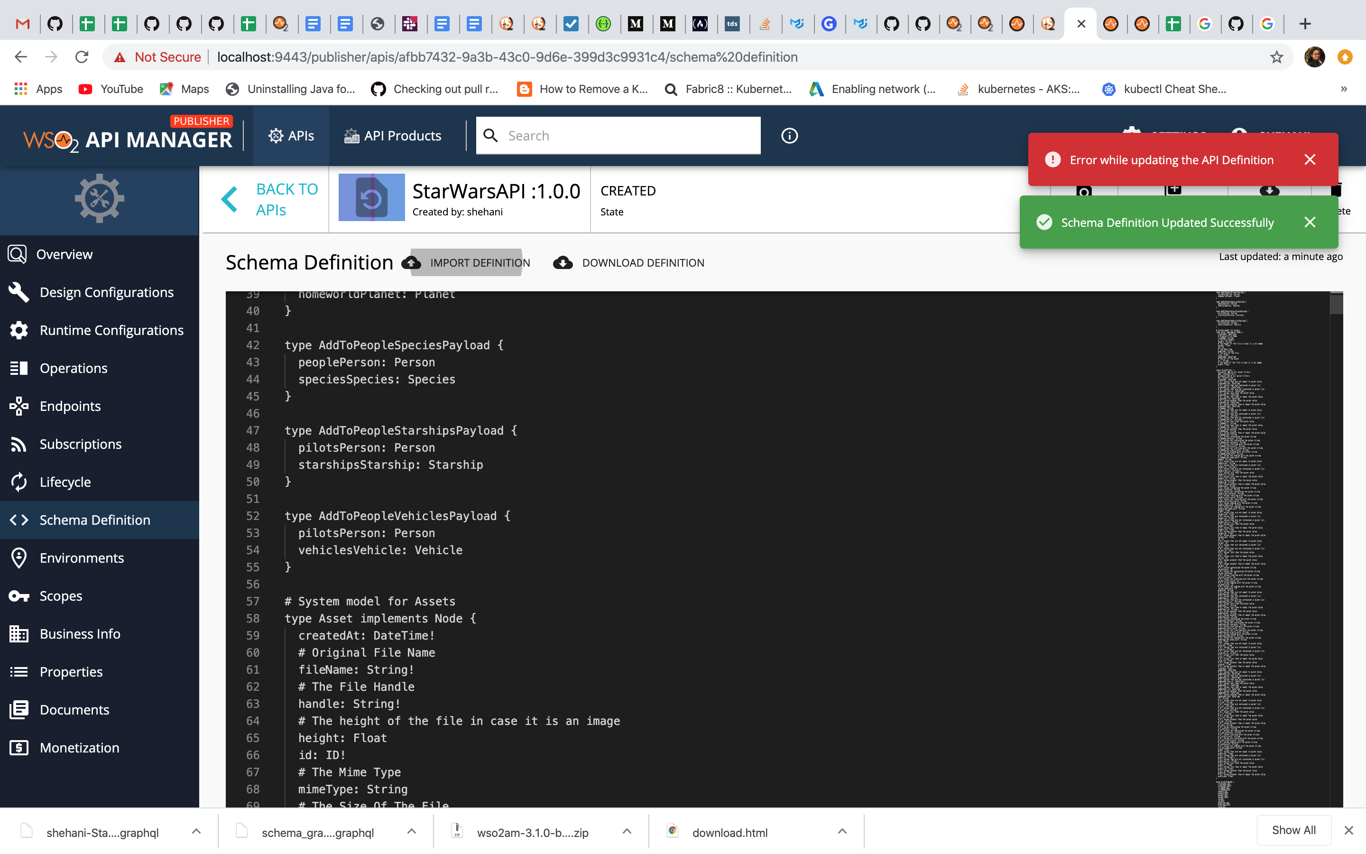The width and height of the screenshot is (1366, 854).
Task: Click the Documents icon in sidebar
Action: [18, 709]
